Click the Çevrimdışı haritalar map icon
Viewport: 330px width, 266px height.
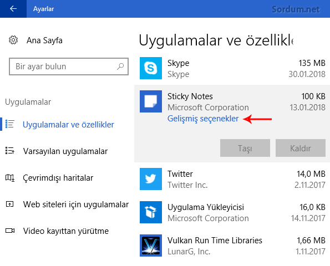(9, 178)
